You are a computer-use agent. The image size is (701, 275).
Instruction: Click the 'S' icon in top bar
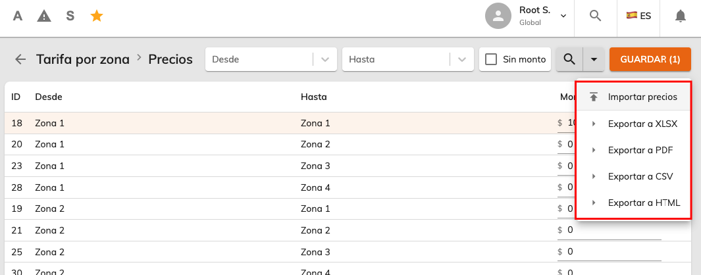tap(70, 16)
